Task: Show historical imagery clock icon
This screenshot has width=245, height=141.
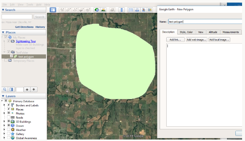Action: (x=97, y=10)
